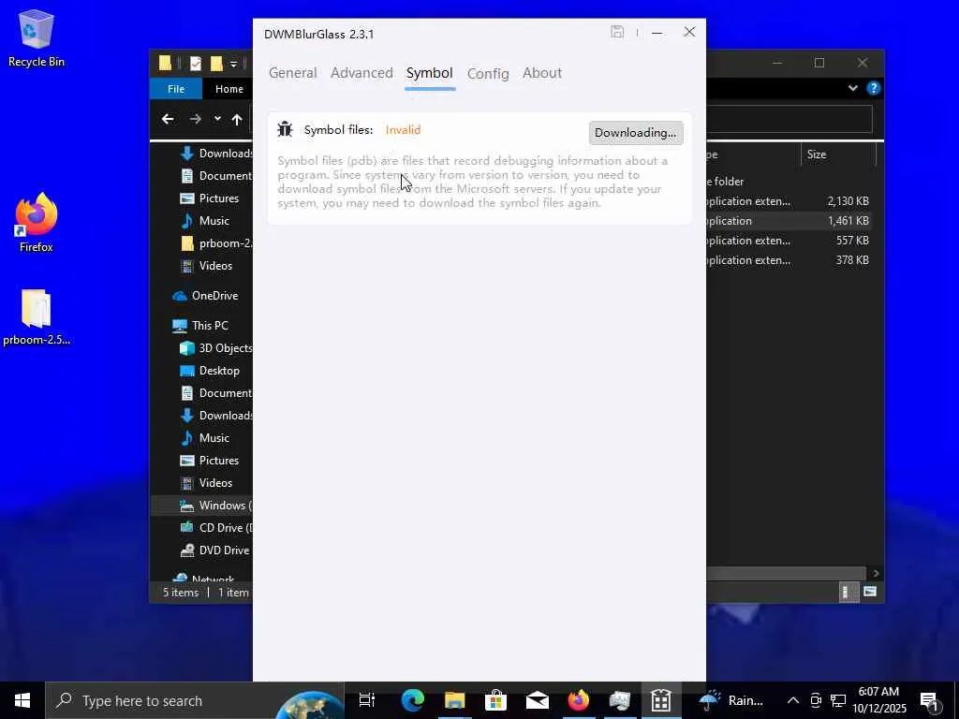The width and height of the screenshot is (959, 719).
Task: Select CD Drive in navigation pane
Action: [x=215, y=528]
